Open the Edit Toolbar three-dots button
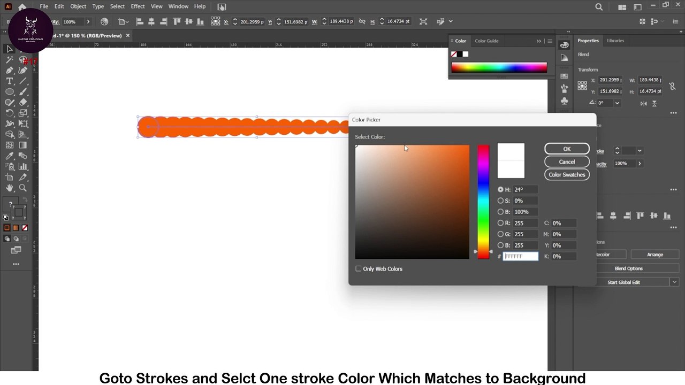 click(16, 264)
